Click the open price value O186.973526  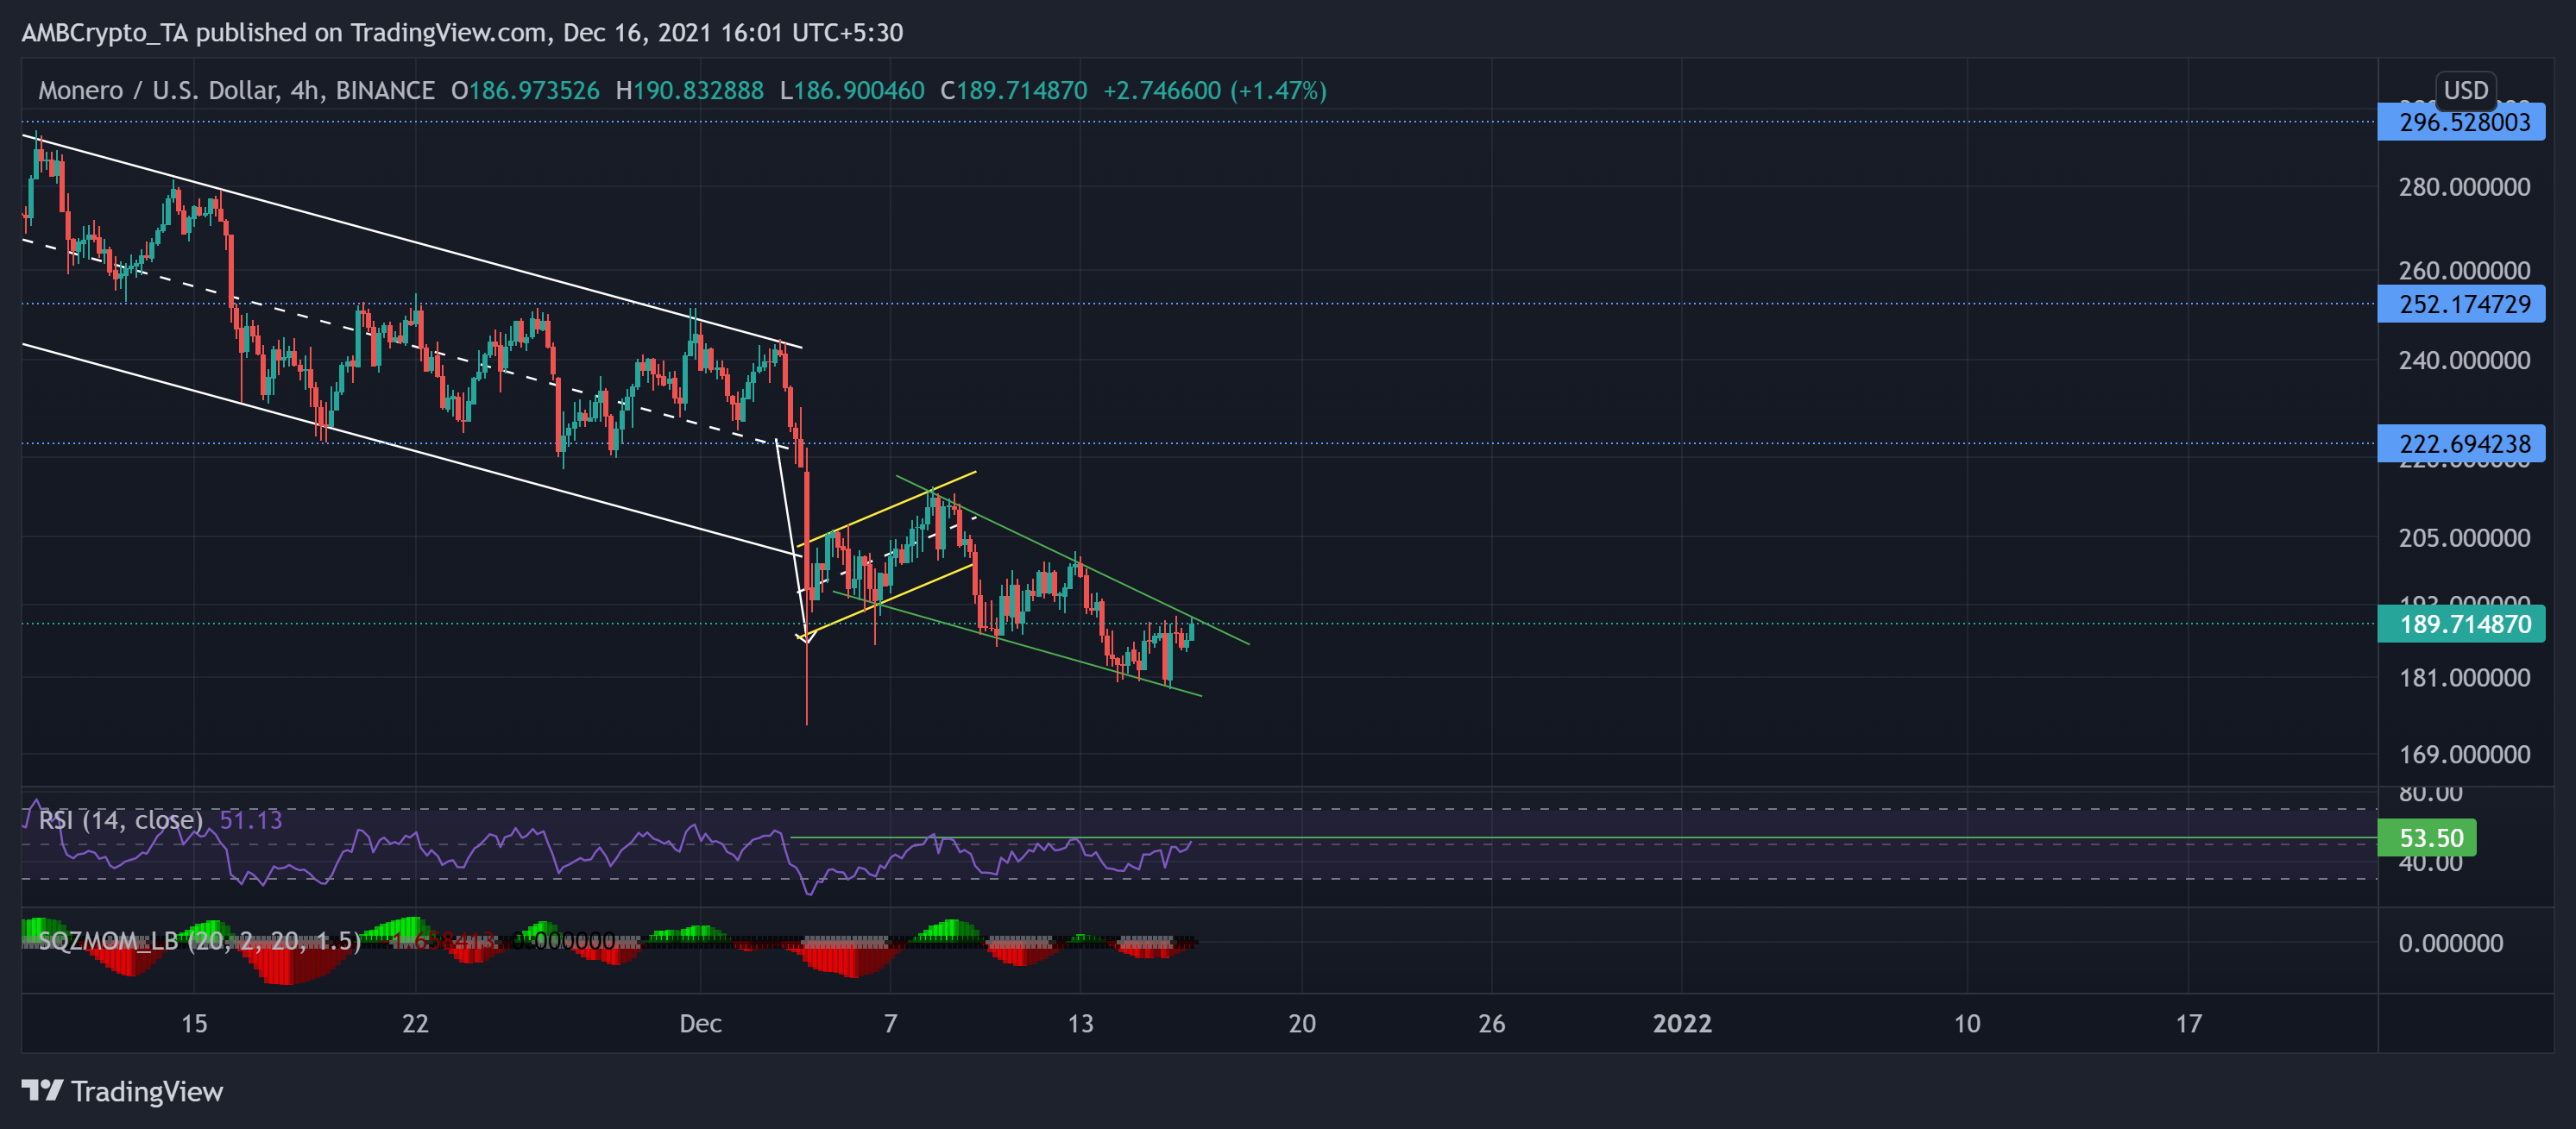[525, 90]
